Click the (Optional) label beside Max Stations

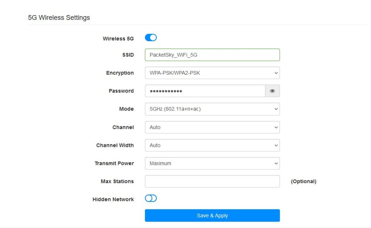[x=304, y=181]
